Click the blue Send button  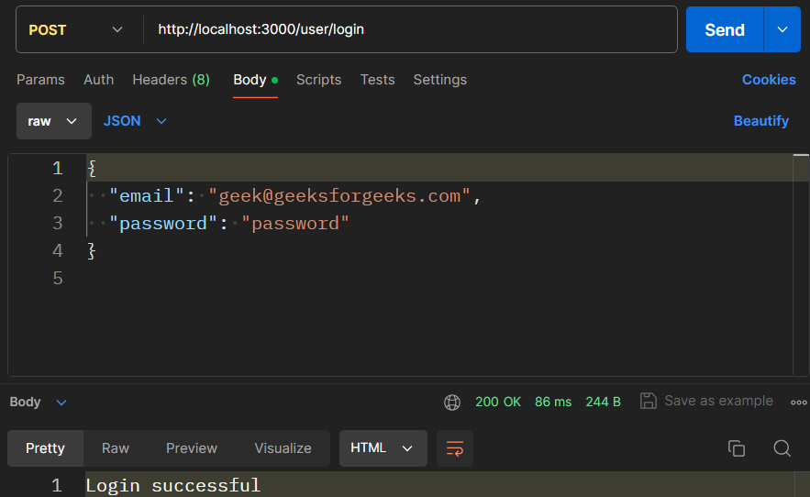725,29
